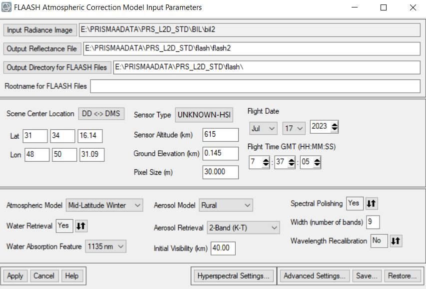Click the Save... button
Image resolution: width=426 pixels, height=289 pixels.
[367, 276]
